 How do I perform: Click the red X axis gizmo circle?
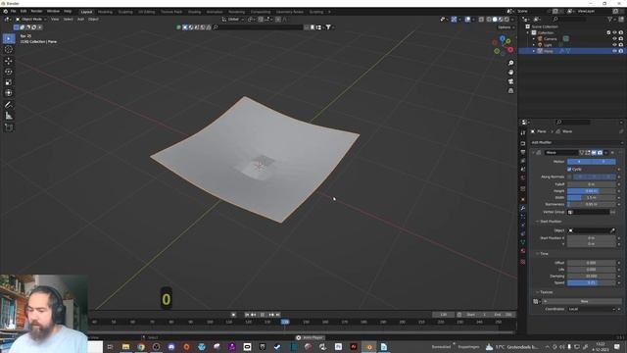pyautogui.click(x=510, y=50)
